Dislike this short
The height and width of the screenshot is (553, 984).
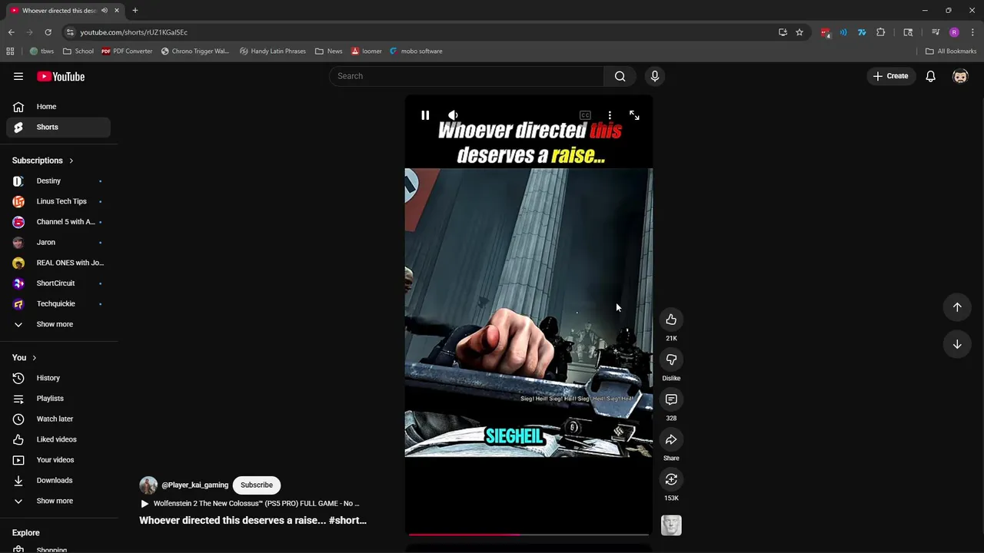pos(671,359)
